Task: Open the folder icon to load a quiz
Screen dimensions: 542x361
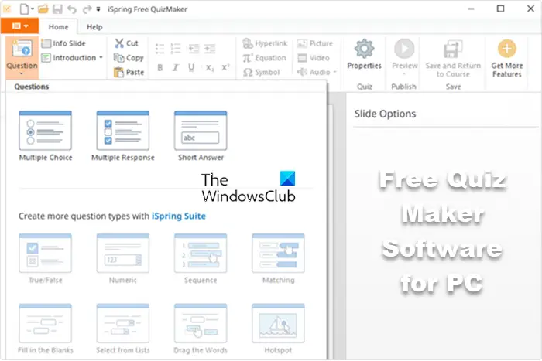Action: tap(43, 9)
